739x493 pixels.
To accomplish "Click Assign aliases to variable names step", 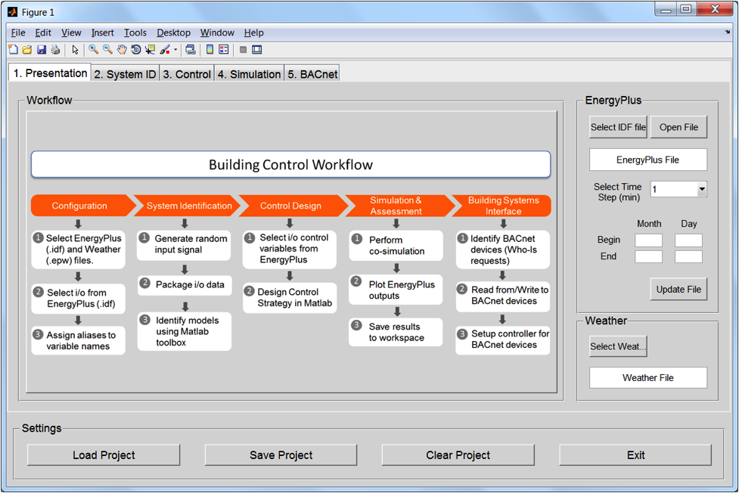I will pos(78,340).
